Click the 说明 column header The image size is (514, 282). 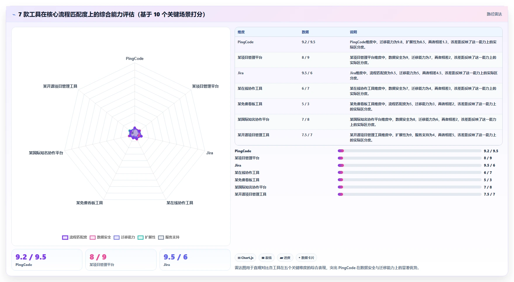353,32
